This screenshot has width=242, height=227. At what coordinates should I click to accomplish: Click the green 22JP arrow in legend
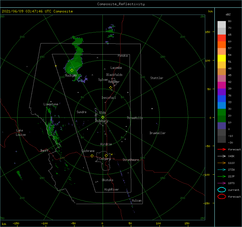pyautogui.click(x=222, y=176)
